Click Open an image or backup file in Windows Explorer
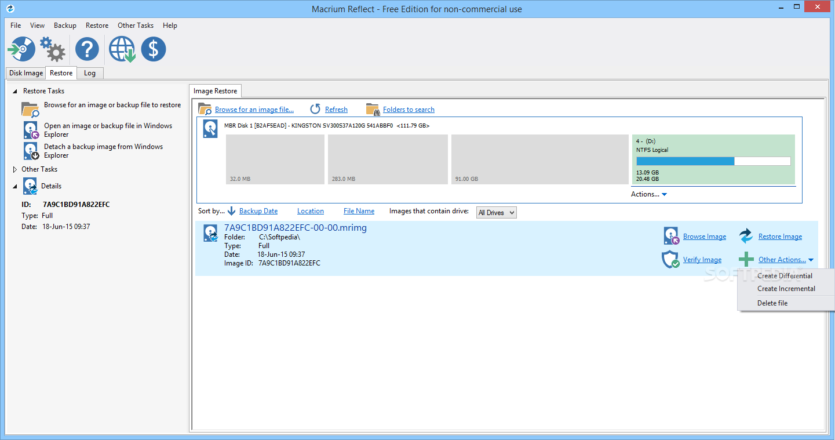The height and width of the screenshot is (440, 835). pyautogui.click(x=108, y=130)
